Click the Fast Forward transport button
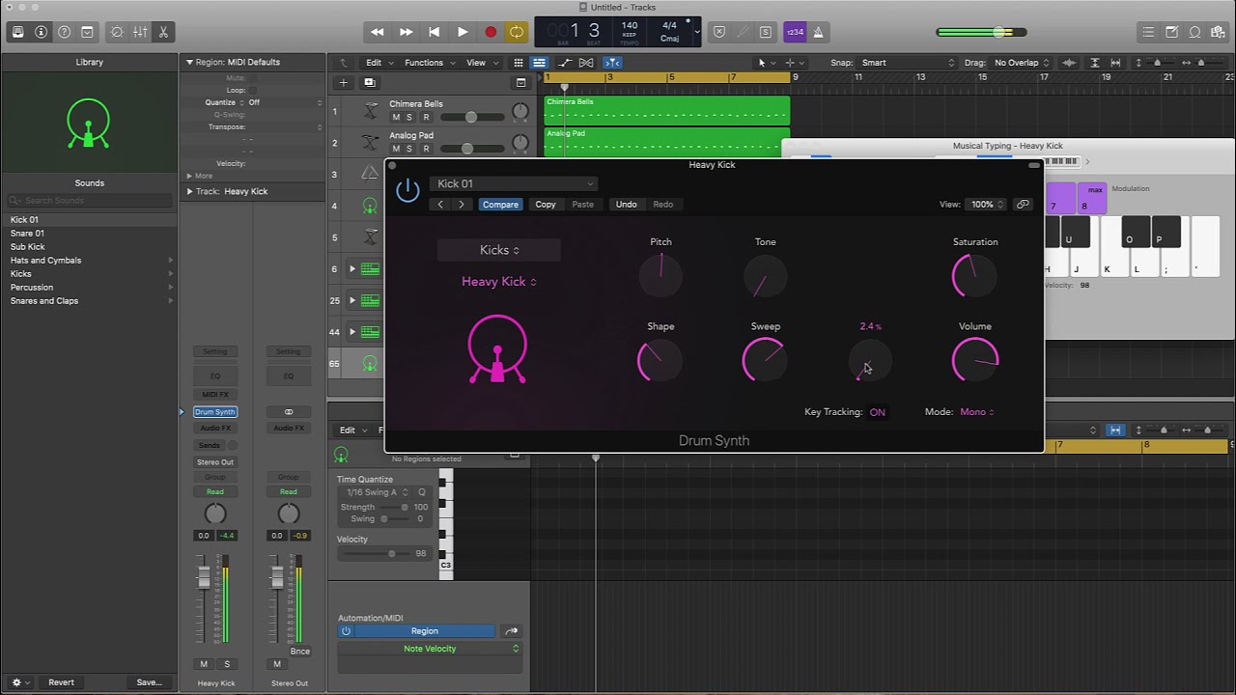1236x695 pixels. 407,32
